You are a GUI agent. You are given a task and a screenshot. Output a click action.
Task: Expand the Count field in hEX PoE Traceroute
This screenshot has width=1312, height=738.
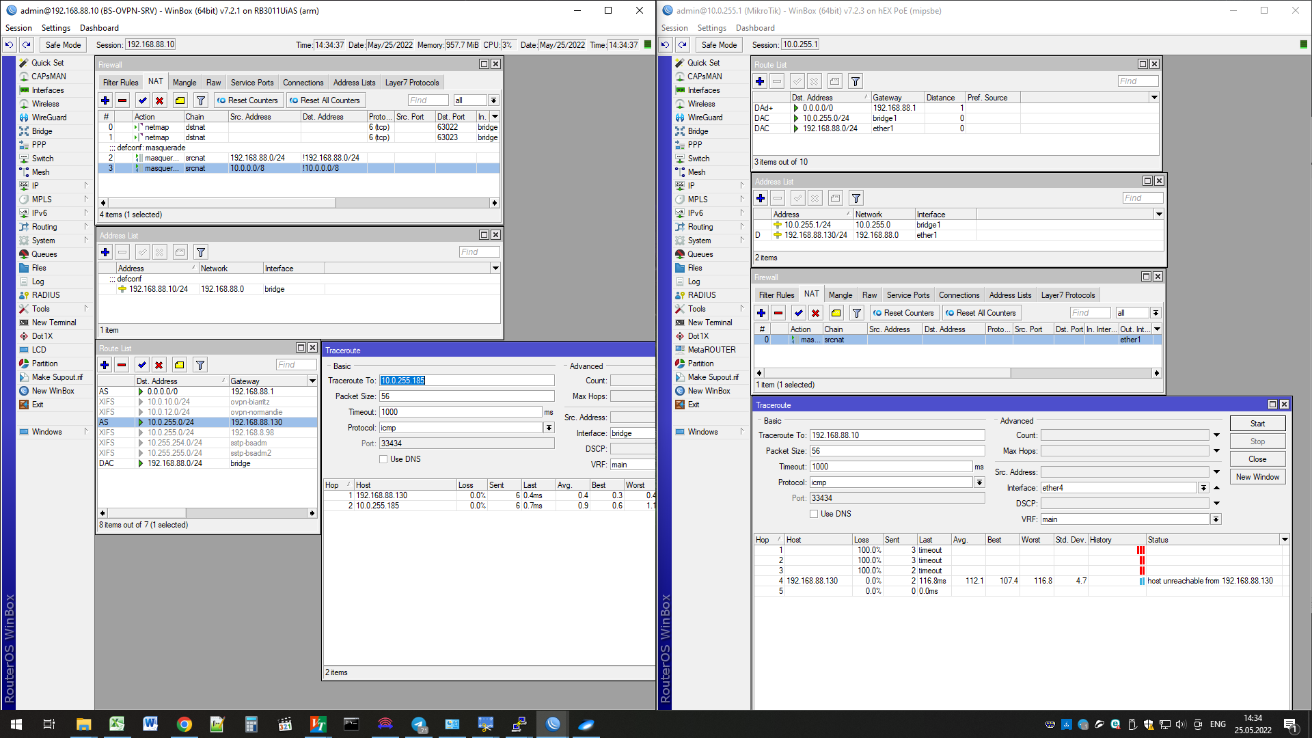coord(1216,435)
